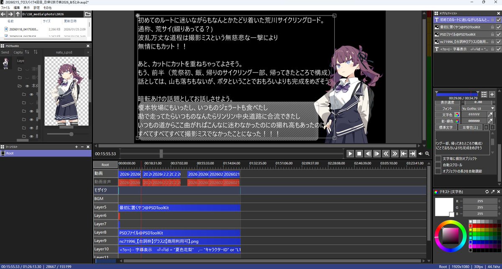Select the Root scene in the scene list
Viewport: 502px width, 269px height.
(x=46, y=153)
